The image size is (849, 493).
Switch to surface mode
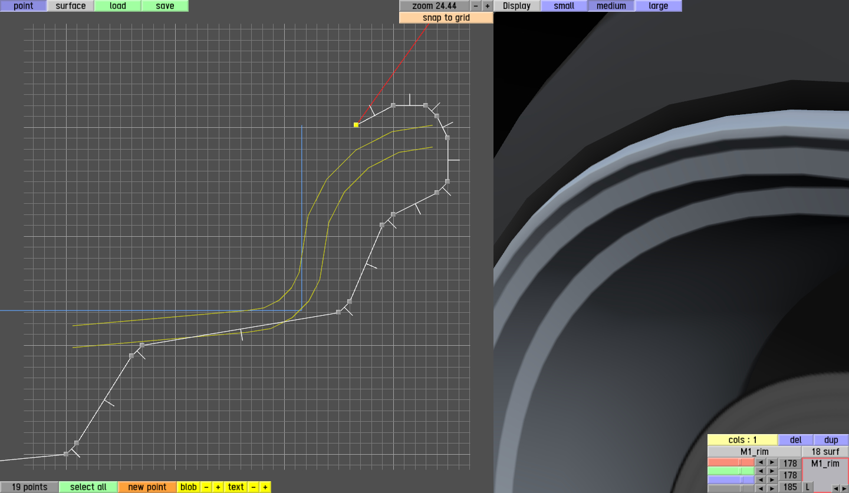(71, 6)
